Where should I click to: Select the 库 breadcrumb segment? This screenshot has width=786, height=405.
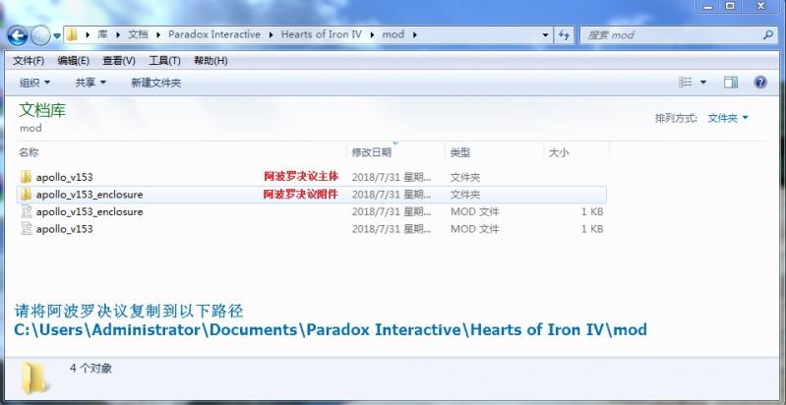(102, 35)
